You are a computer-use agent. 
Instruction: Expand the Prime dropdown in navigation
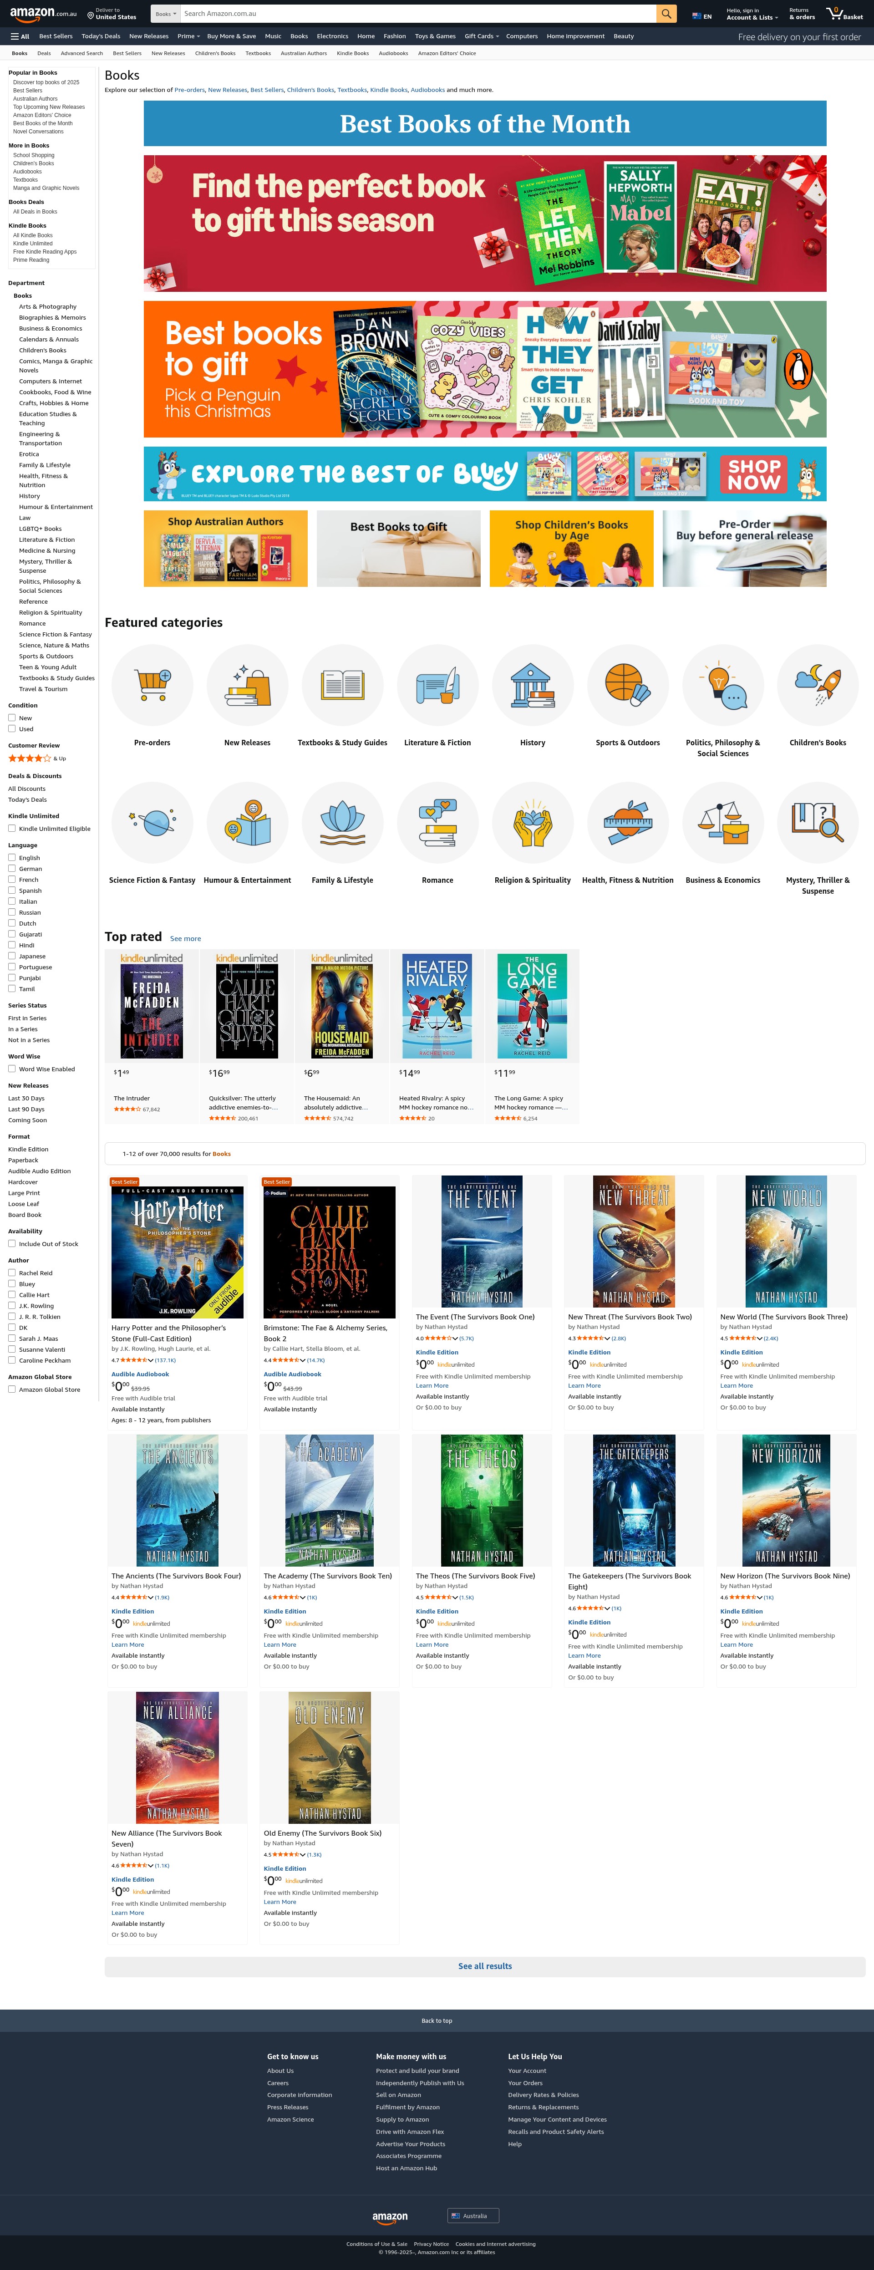click(188, 36)
